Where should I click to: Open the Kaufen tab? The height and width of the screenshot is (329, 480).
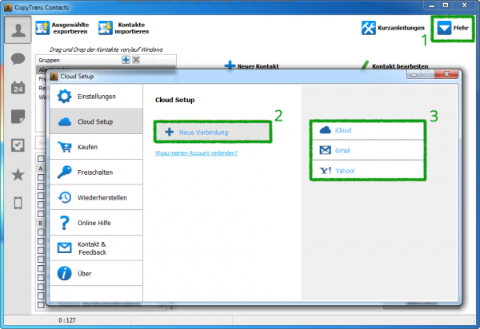pos(96,147)
